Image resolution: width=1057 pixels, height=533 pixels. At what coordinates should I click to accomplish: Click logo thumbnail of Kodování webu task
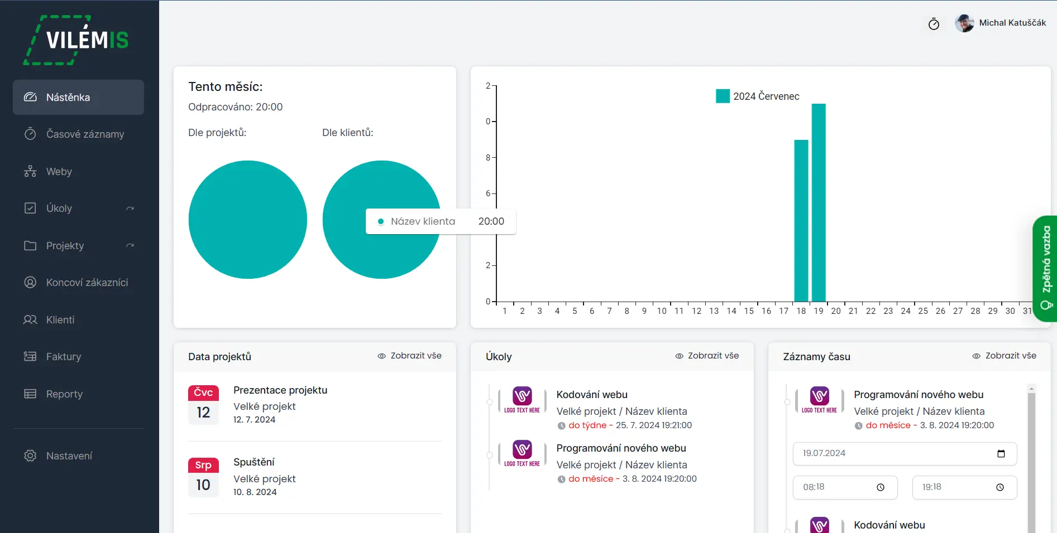[x=522, y=399]
